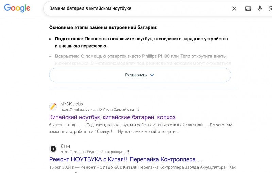This screenshot has height=173, width=272.
Task: Clear the search query with X
Action: (234, 8)
